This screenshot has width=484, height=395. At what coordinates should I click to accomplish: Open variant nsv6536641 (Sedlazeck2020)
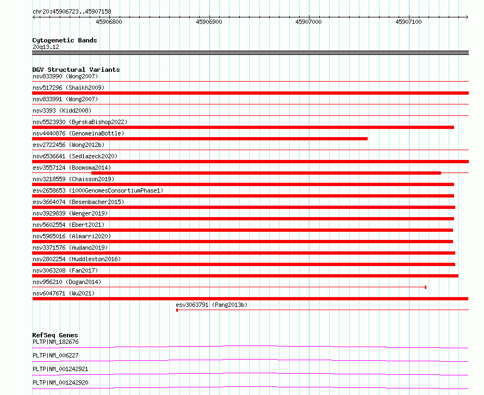coord(75,156)
